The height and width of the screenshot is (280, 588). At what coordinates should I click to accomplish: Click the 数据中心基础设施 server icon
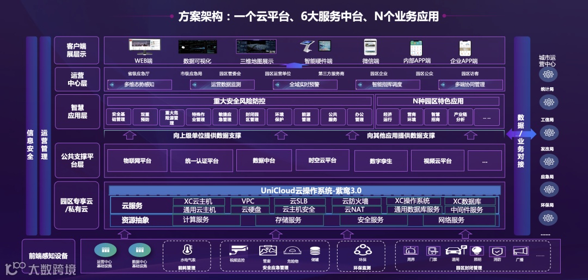pyautogui.click(x=139, y=250)
